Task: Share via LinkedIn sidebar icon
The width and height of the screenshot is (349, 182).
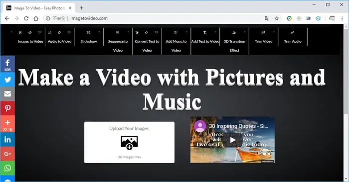Action: tap(7, 140)
